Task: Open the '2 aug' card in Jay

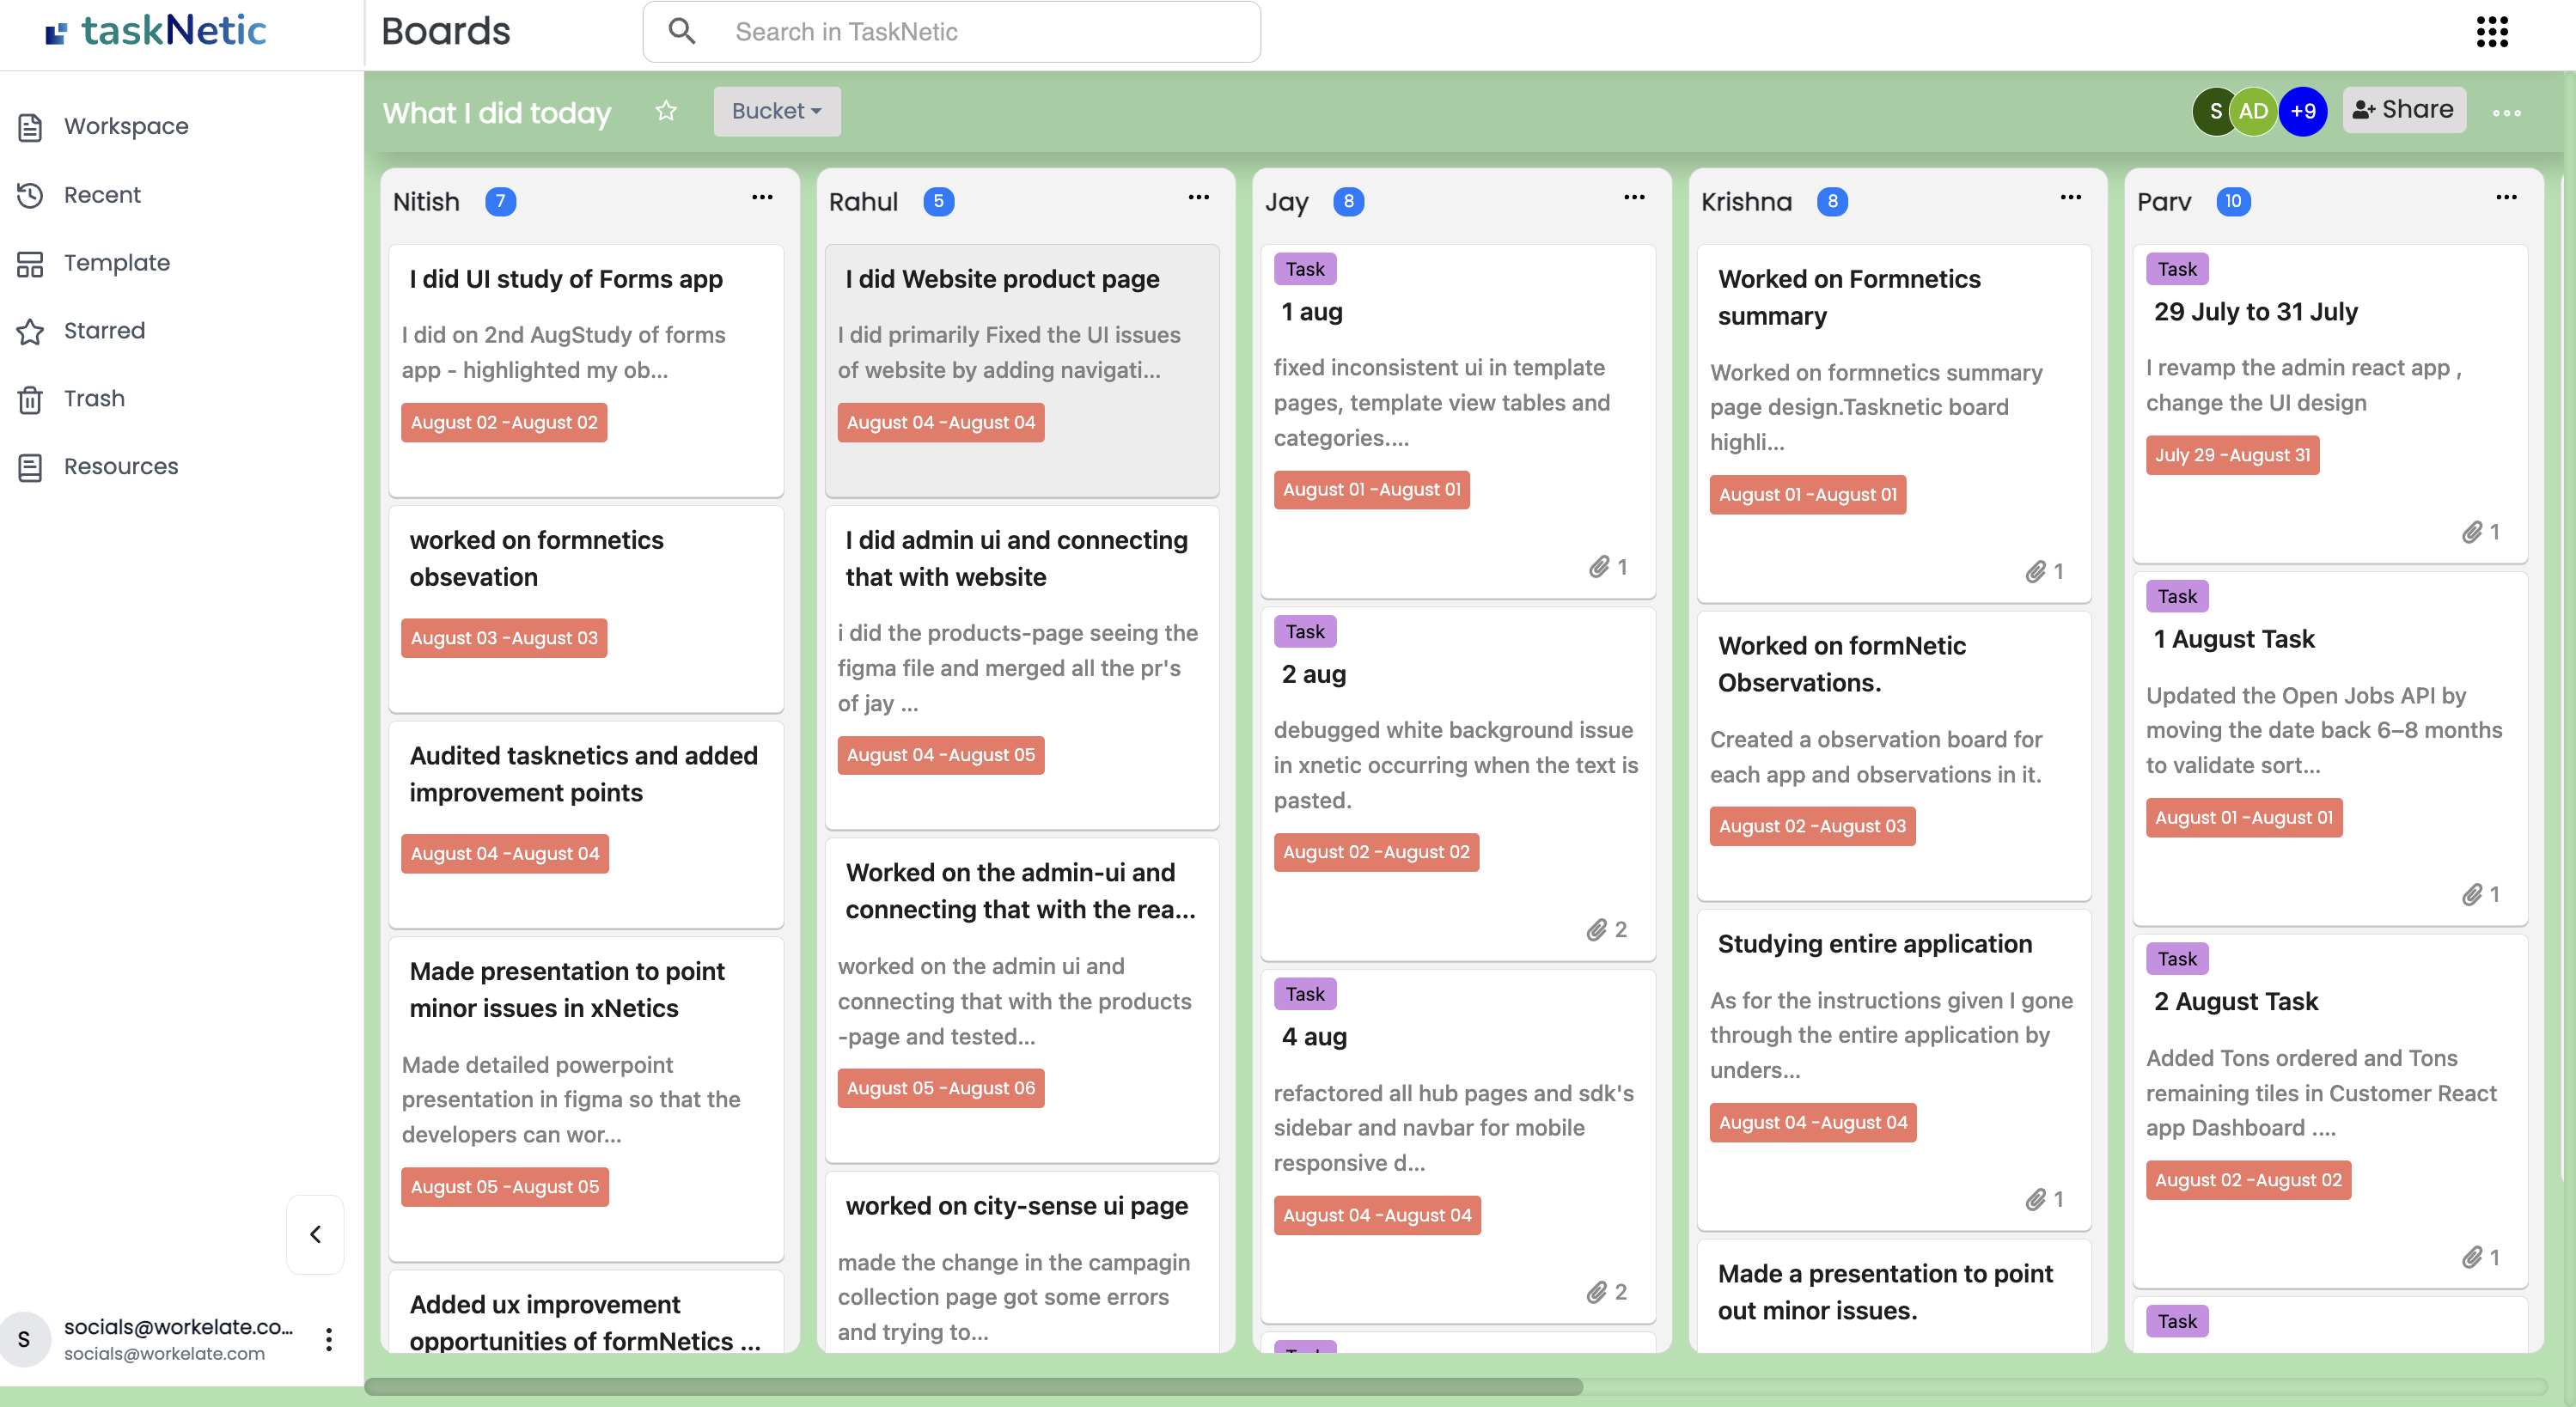Action: [x=1458, y=784]
